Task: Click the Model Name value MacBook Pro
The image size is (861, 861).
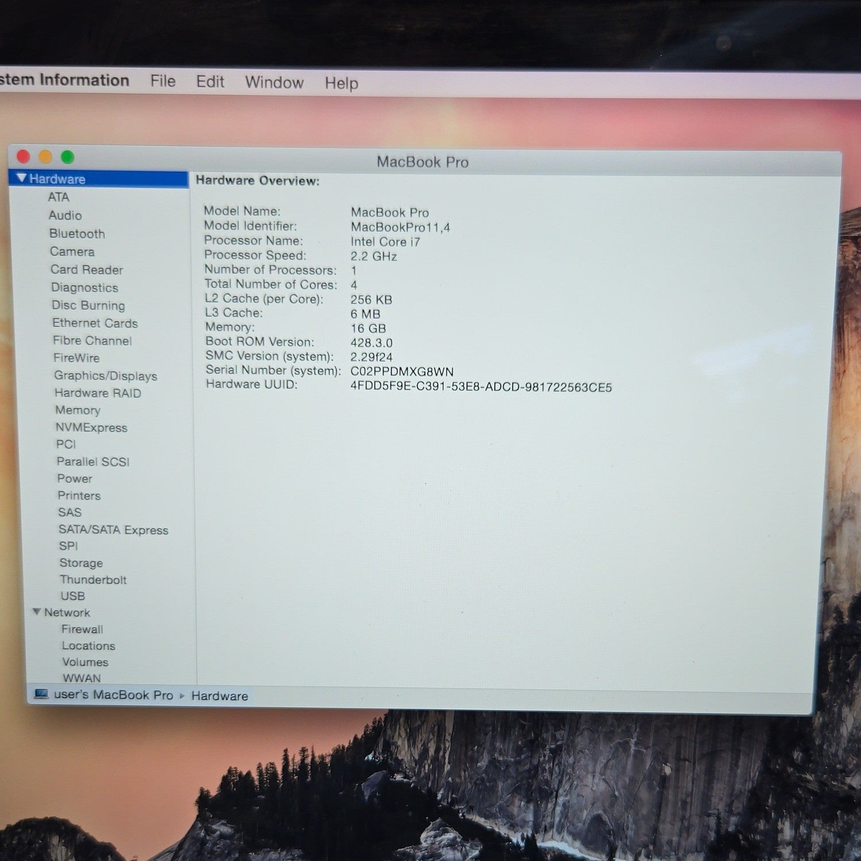Action: click(x=390, y=212)
